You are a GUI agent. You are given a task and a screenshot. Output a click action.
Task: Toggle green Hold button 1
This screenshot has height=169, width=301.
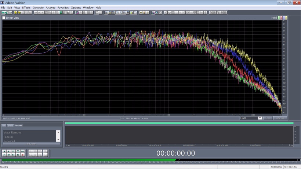[279, 18]
